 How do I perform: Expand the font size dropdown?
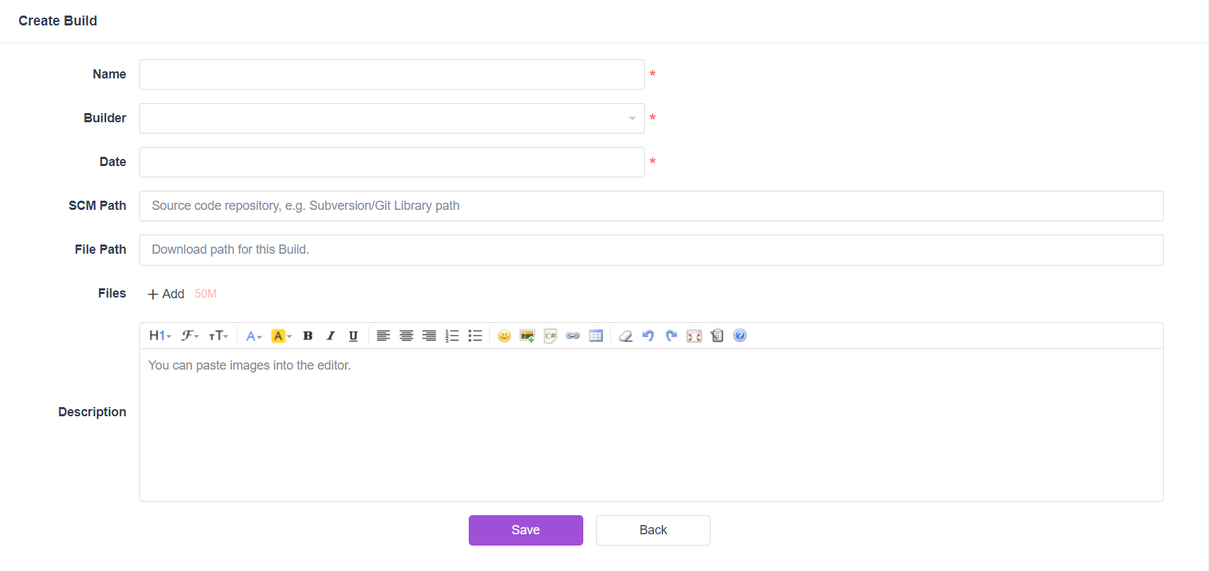pos(218,336)
